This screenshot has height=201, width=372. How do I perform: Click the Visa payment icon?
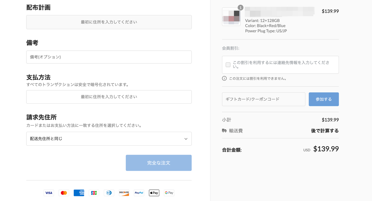tap(49, 193)
